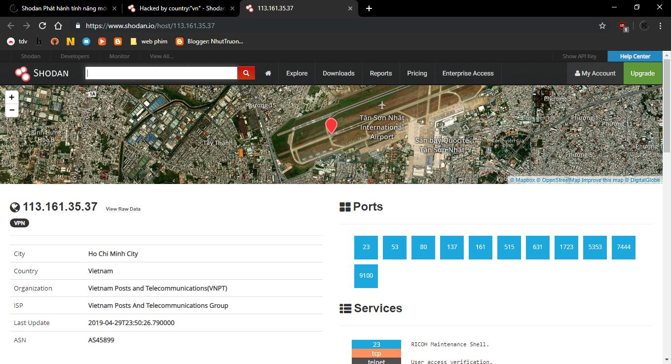The width and height of the screenshot is (671, 364).
Task: Click the green Upgrade button
Action: point(642,73)
